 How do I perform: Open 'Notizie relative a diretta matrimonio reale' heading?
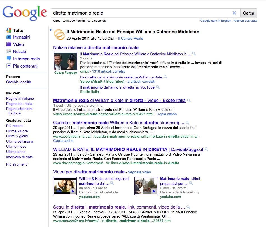pos(96,48)
